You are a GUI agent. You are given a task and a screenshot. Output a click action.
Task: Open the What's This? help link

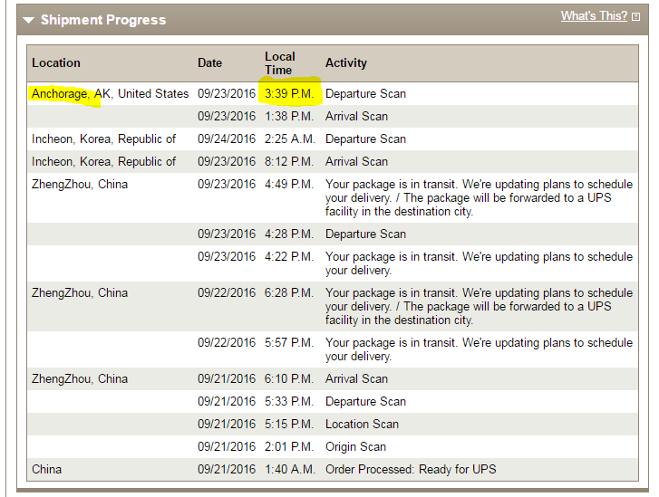pos(594,16)
